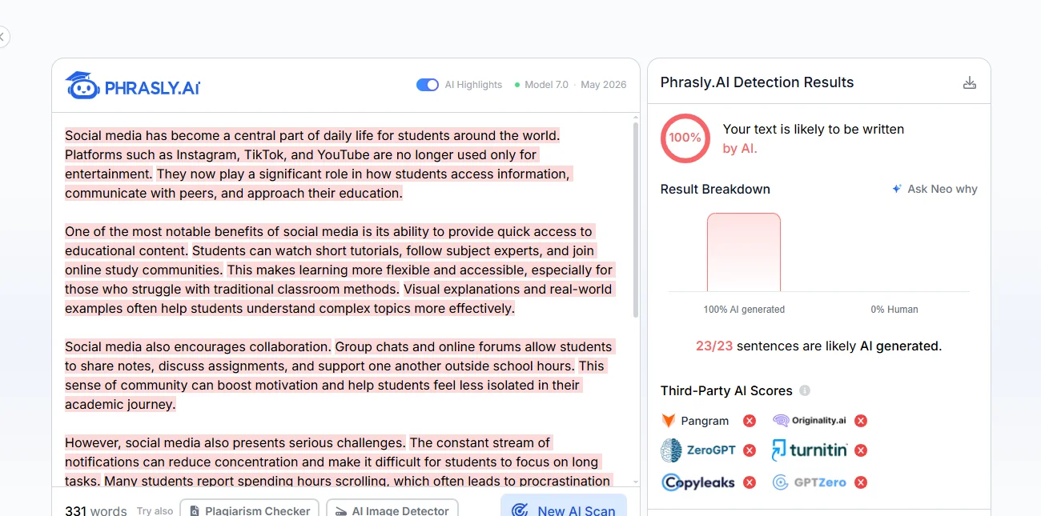Viewport: 1041px width, 516px height.
Task: Click the '100% AI generated' axis label
Action: point(744,310)
